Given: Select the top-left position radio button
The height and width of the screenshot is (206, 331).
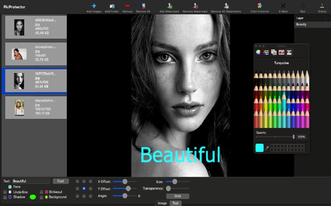Looking at the screenshot, I should coord(77,181).
